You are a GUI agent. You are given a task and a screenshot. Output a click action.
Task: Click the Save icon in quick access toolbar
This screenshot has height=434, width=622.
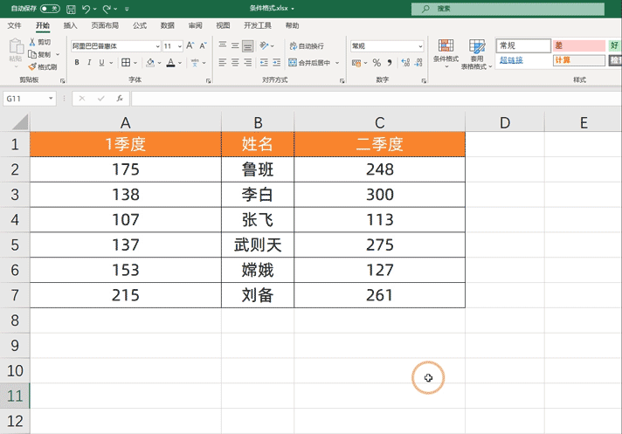[x=70, y=8]
